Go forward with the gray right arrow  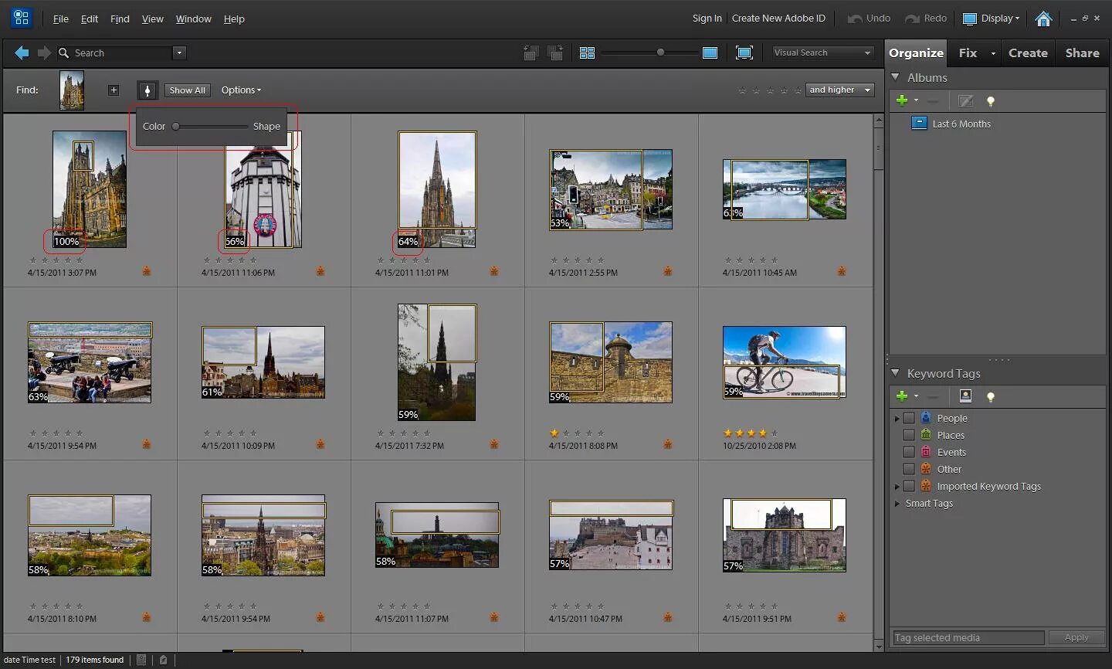click(x=44, y=53)
